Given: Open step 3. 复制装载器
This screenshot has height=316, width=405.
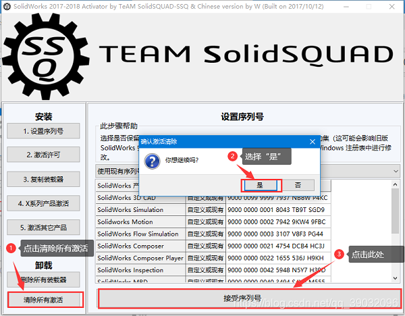Looking at the screenshot, I should (43, 179).
